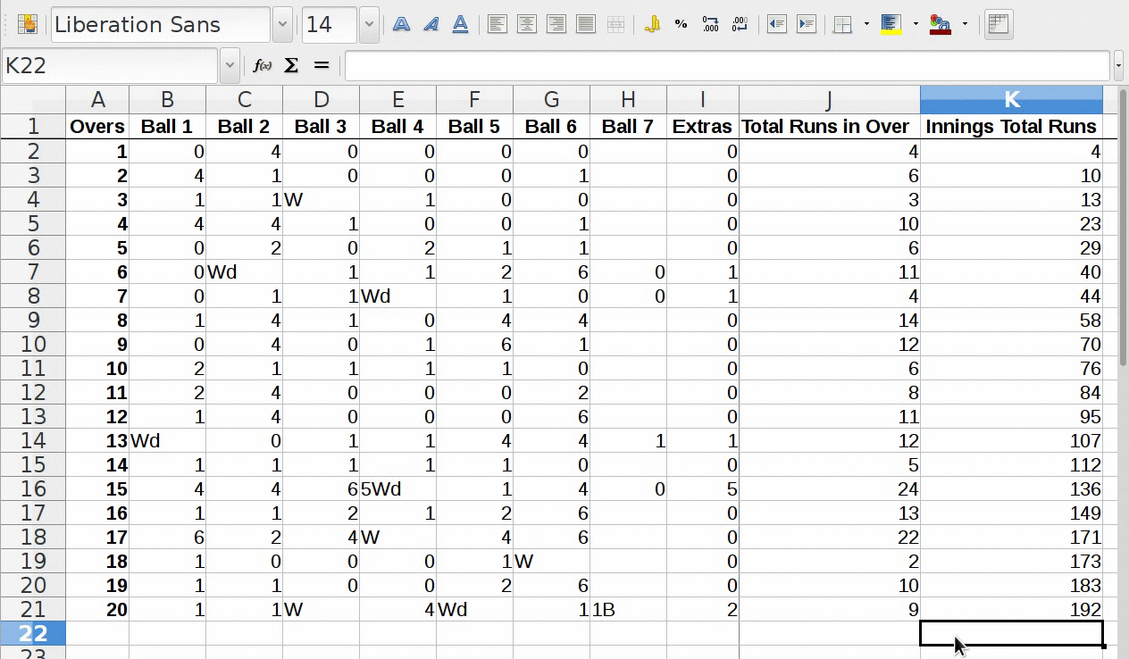
Task: Increase cell indent
Action: click(x=807, y=25)
